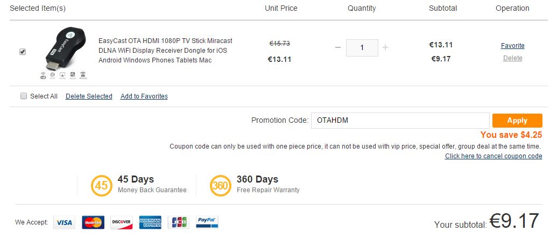
Task: Click the MasterCard payment icon
Action: (93, 222)
